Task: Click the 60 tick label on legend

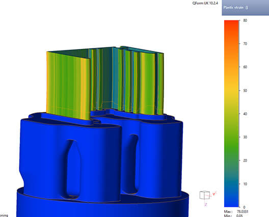Action: tap(245, 67)
